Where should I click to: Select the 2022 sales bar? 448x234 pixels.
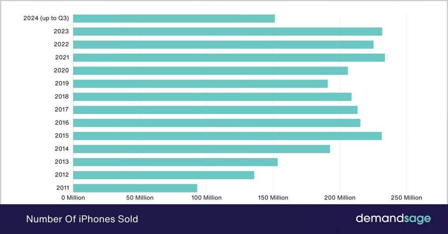coord(223,45)
